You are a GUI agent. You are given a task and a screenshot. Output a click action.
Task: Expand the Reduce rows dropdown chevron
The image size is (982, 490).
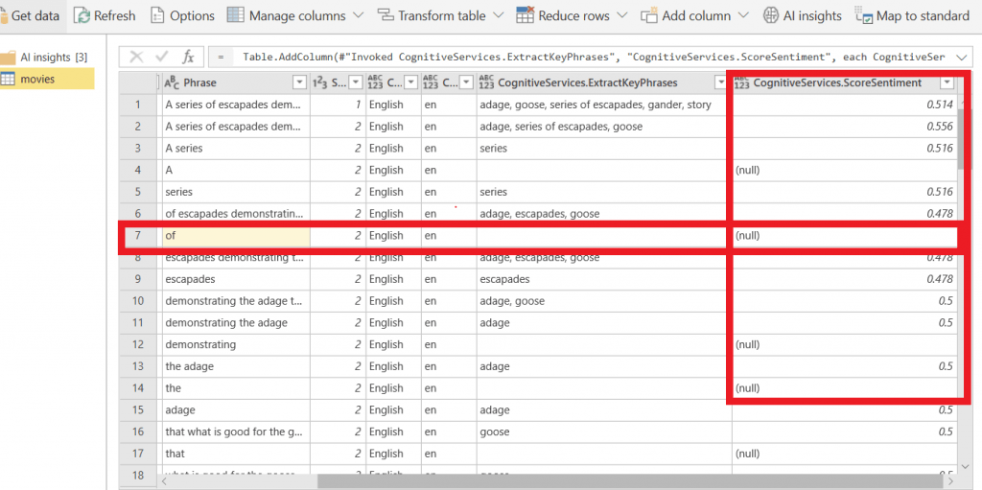621,15
